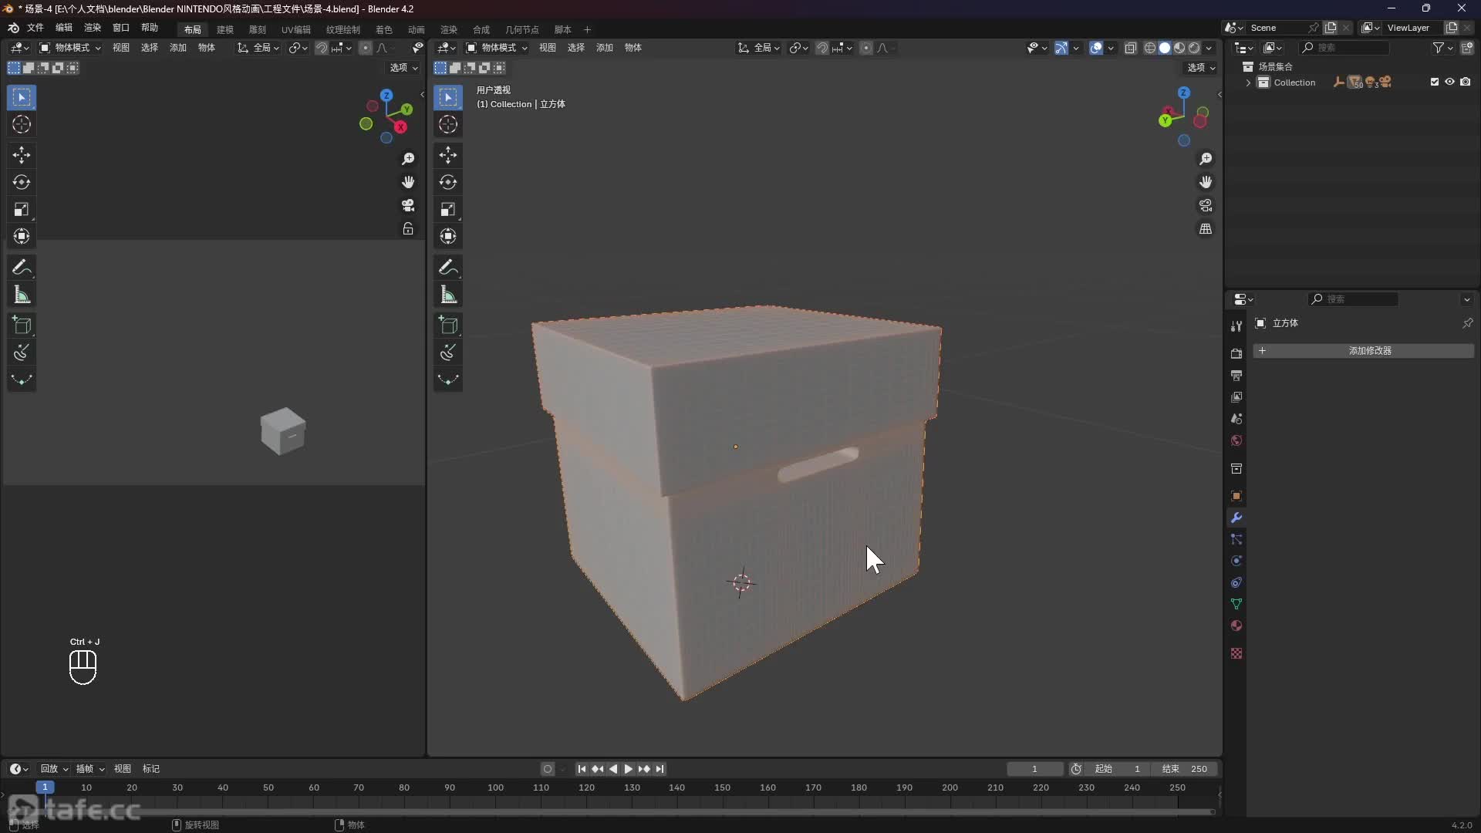Toggle X-ray in main viewport header
The height and width of the screenshot is (833, 1481).
tap(1131, 48)
